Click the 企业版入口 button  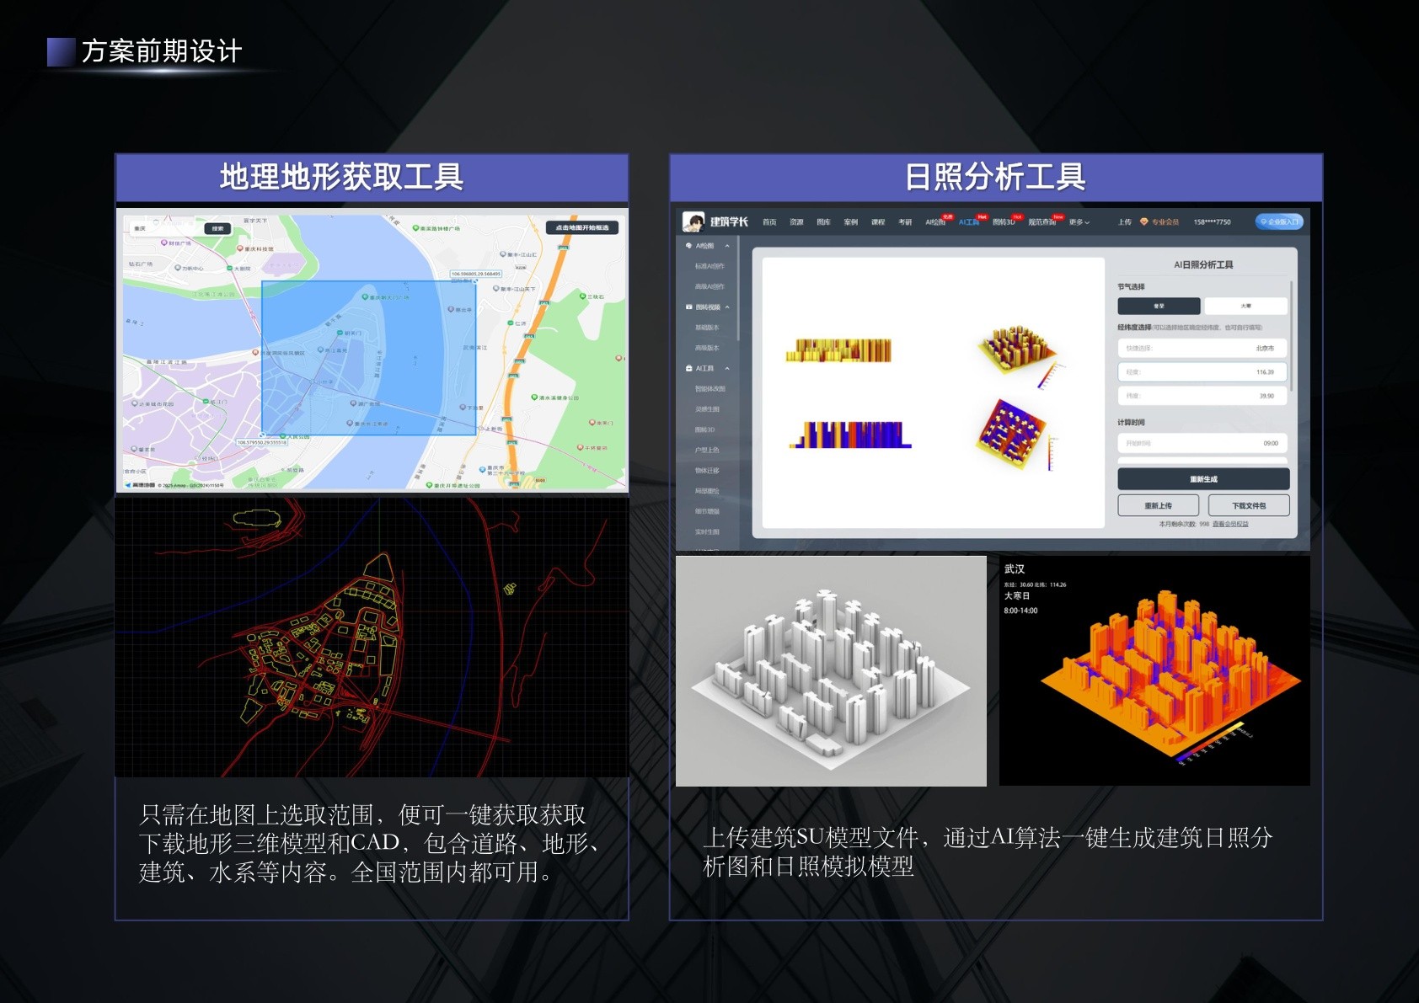click(x=1279, y=221)
